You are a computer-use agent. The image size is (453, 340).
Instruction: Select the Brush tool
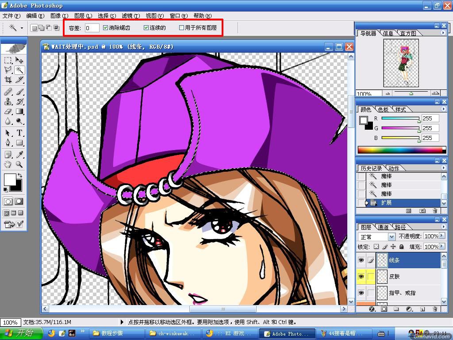pos(19,92)
